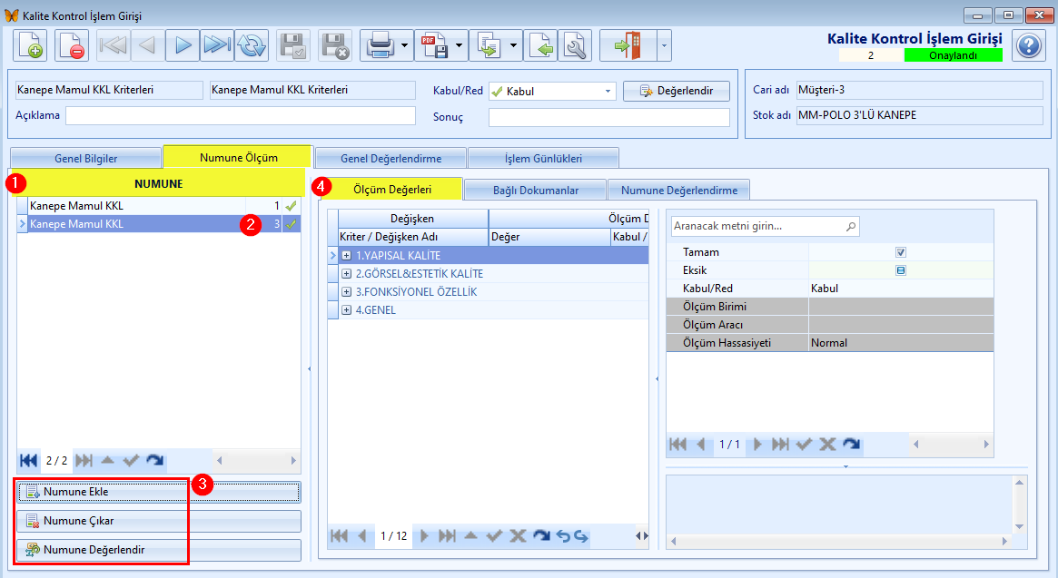Click the 'Değer' column header
This screenshot has width=1058, height=578.
pos(549,237)
